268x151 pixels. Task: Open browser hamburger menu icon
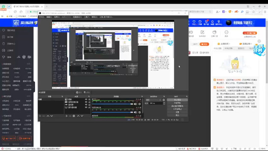point(265,12)
